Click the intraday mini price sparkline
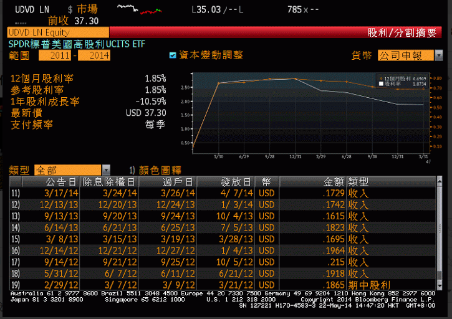 coord(139,9)
